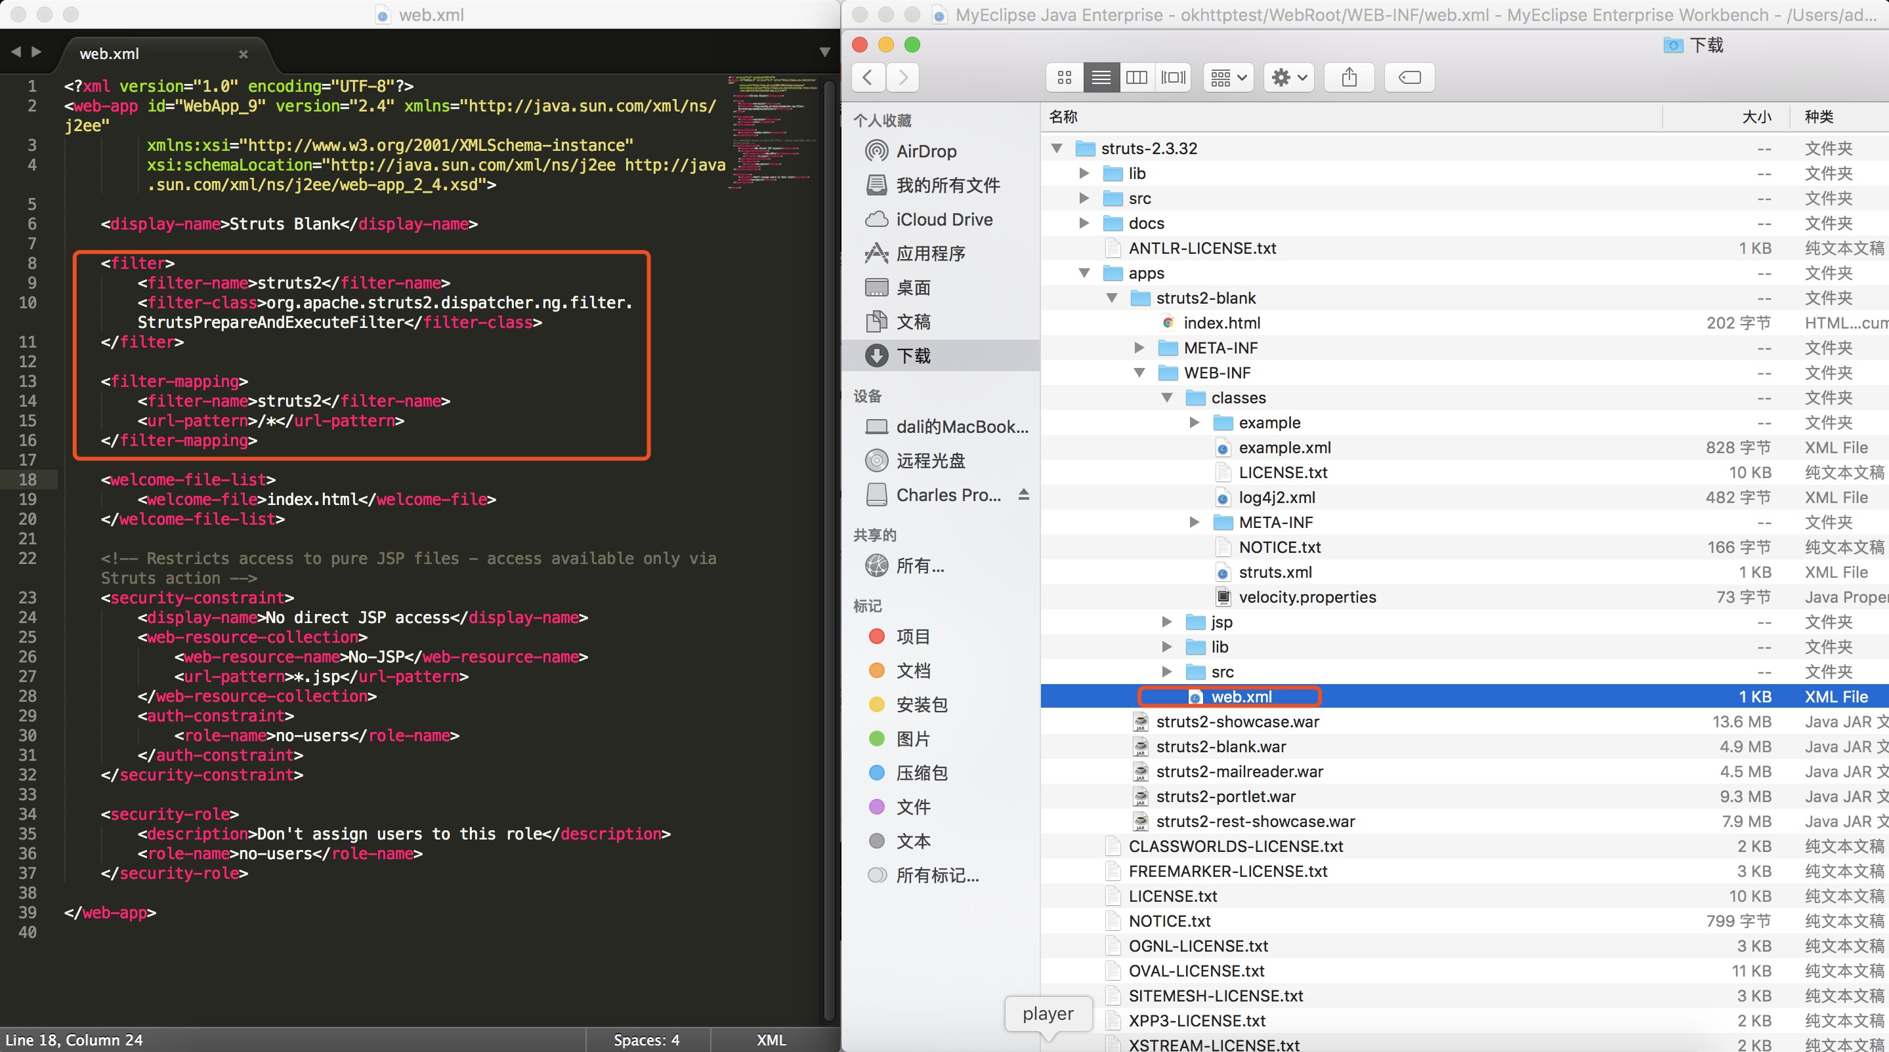Open the arrange-by grouping dropdown
Screen dimensions: 1889x1052
click(x=1228, y=77)
